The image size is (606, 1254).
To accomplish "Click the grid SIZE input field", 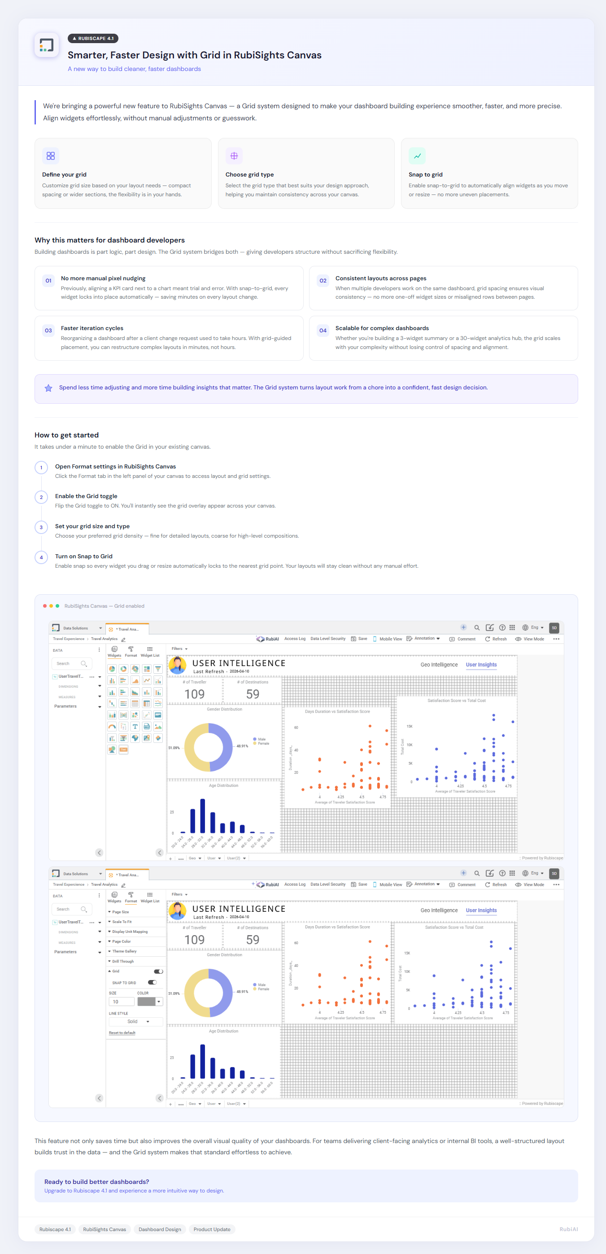I will [x=122, y=1001].
